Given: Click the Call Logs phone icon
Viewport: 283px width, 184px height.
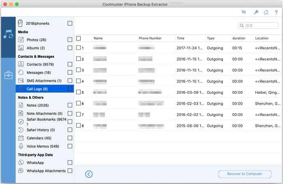Looking at the screenshot, I should pos(21,89).
